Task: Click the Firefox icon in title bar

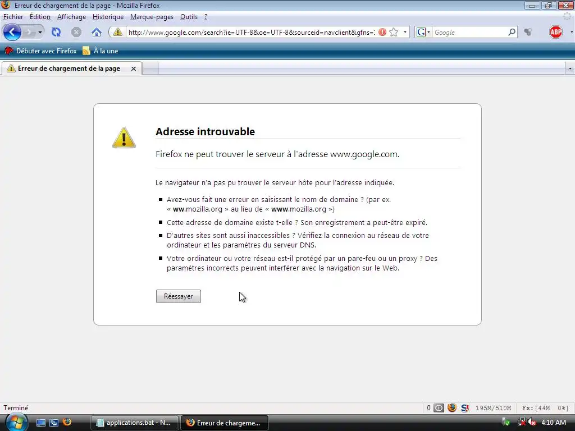Action: pos(6,4)
